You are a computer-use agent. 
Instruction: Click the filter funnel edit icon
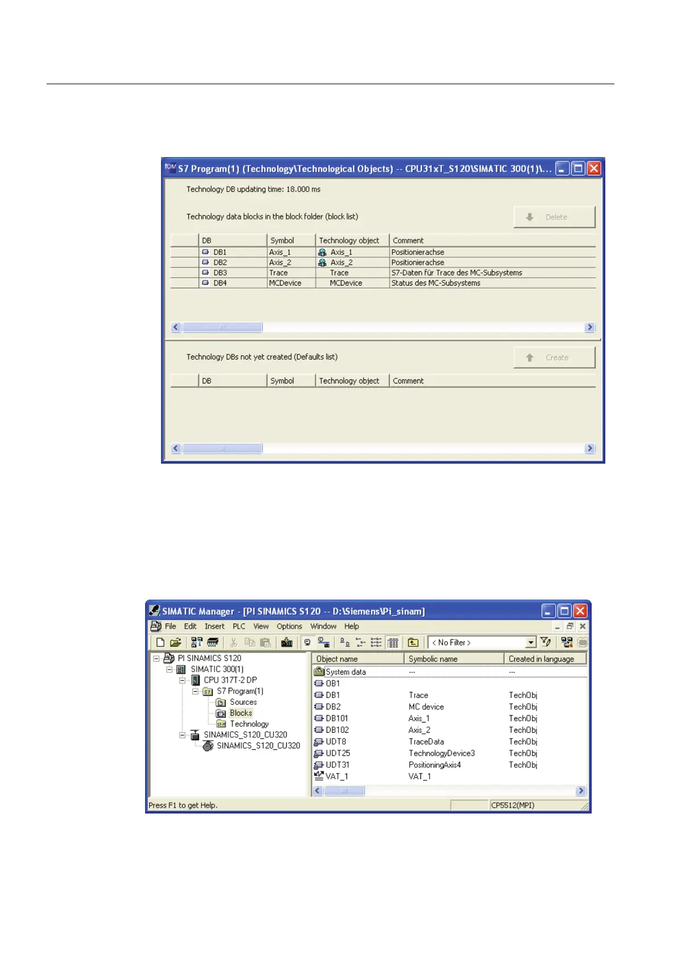(546, 642)
